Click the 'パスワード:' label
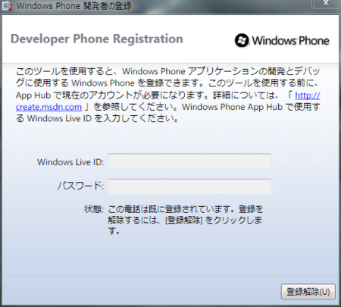 click(80, 186)
